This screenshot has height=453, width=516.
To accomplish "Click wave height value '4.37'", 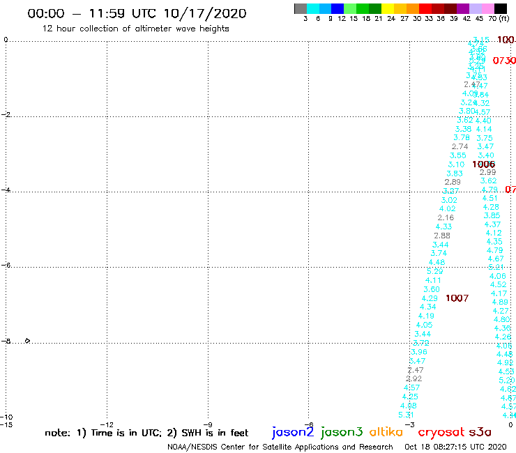I will pyautogui.click(x=492, y=224).
